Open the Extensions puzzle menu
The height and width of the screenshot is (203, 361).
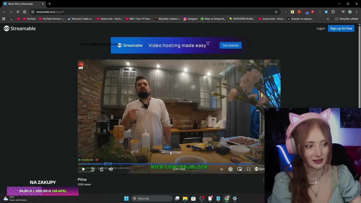click(x=333, y=12)
